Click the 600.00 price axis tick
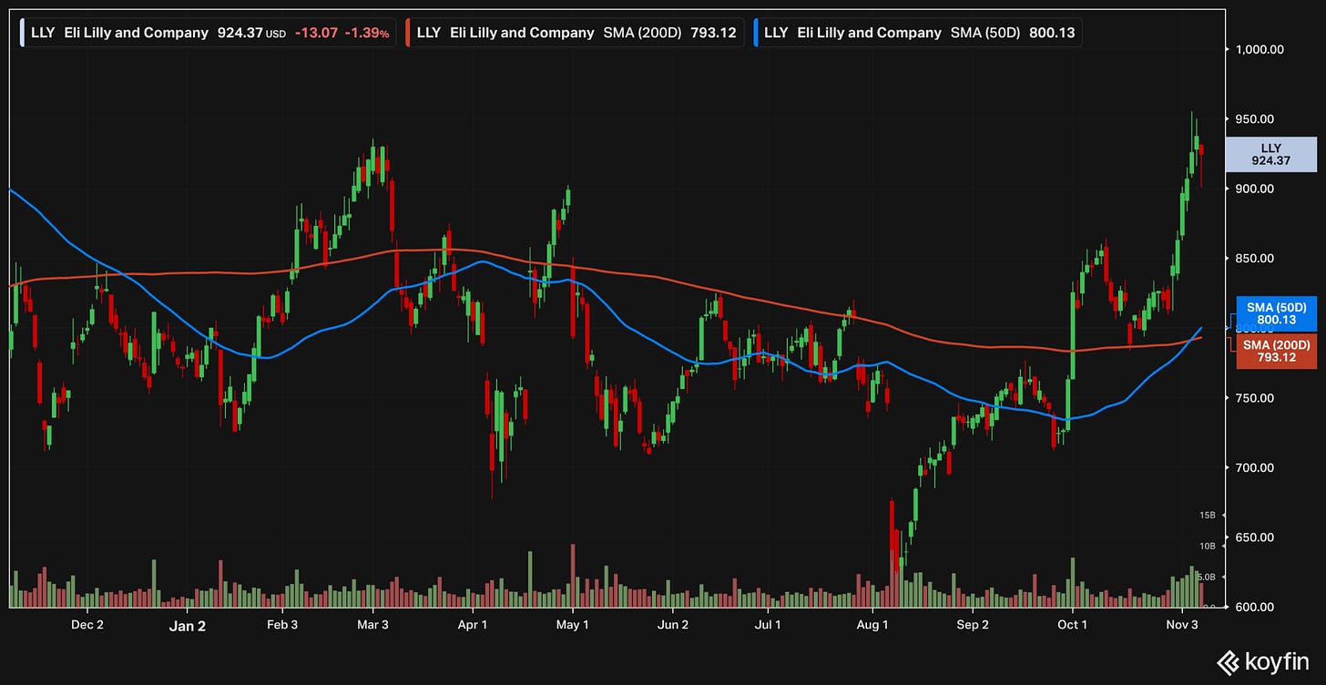The image size is (1326, 685). pyautogui.click(x=1254, y=607)
